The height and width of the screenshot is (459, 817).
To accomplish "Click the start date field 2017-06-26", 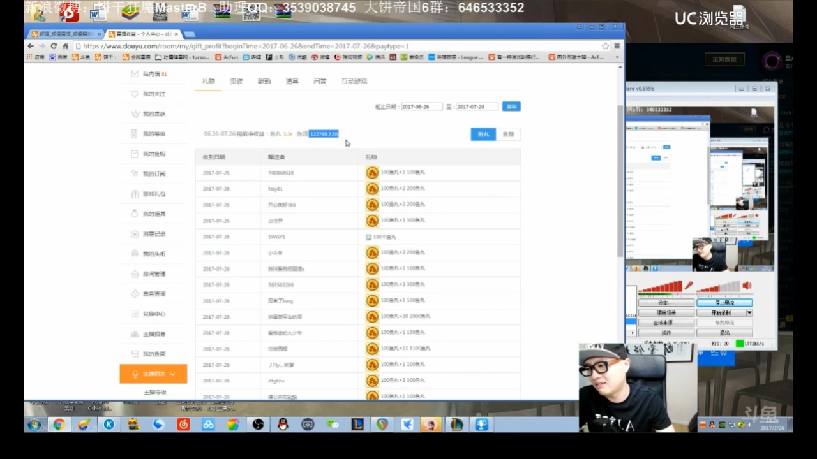I will point(421,106).
